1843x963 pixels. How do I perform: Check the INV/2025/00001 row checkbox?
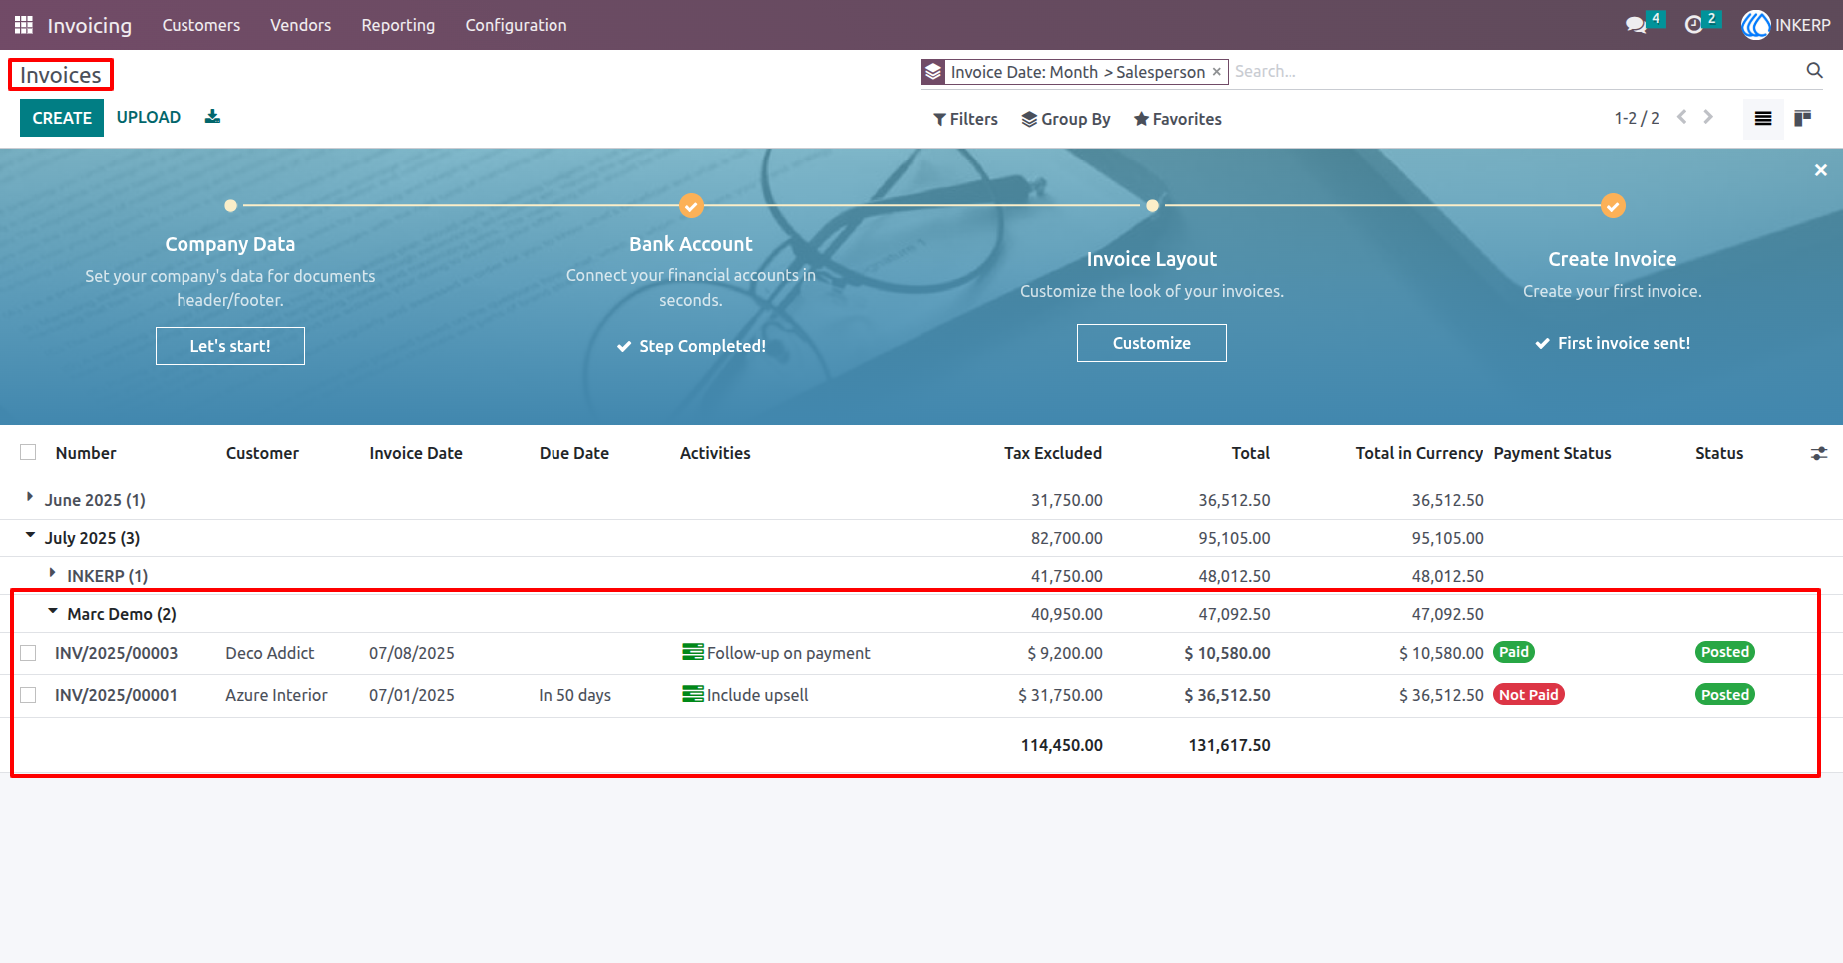click(28, 695)
